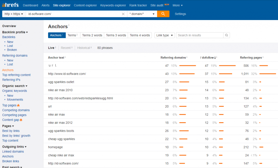Open Keywords explorer in the top menu
Image resolution: width=278 pixels, height=168 pixels.
(x=113, y=5)
